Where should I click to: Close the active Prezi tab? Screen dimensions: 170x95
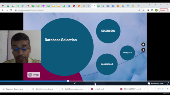click(x=95, y=6)
